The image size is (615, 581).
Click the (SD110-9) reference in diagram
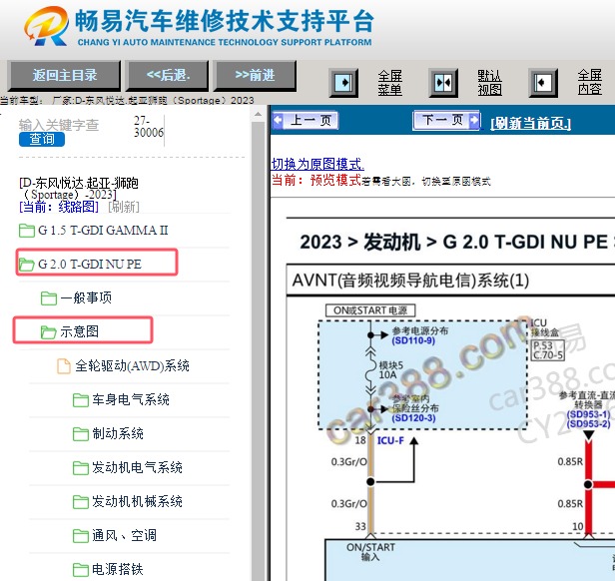413,340
